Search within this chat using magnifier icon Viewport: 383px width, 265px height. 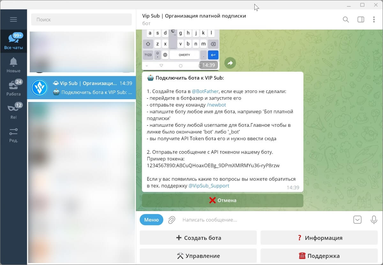pos(346,19)
